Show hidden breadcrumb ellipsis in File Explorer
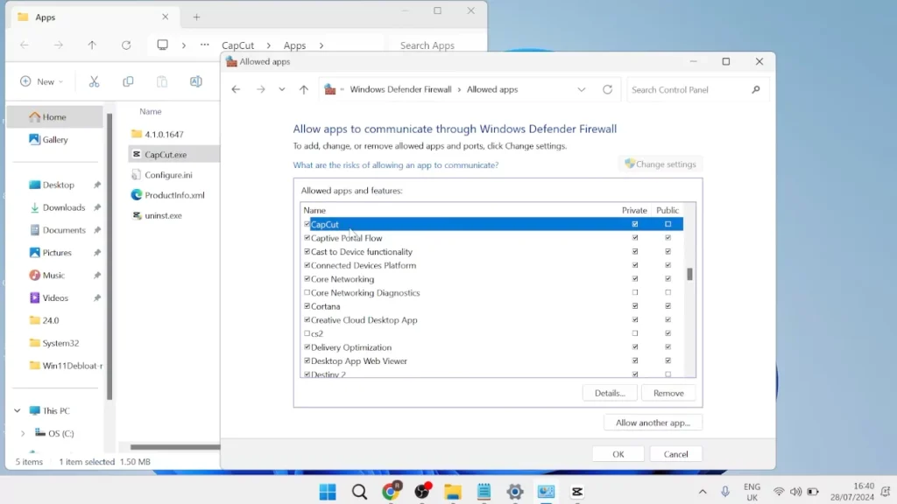 (x=205, y=45)
